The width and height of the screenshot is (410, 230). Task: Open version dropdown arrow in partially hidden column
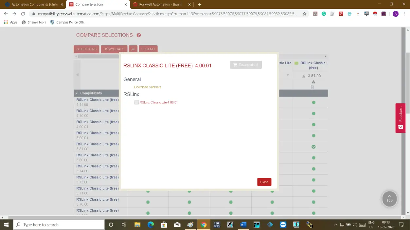(x=288, y=75)
